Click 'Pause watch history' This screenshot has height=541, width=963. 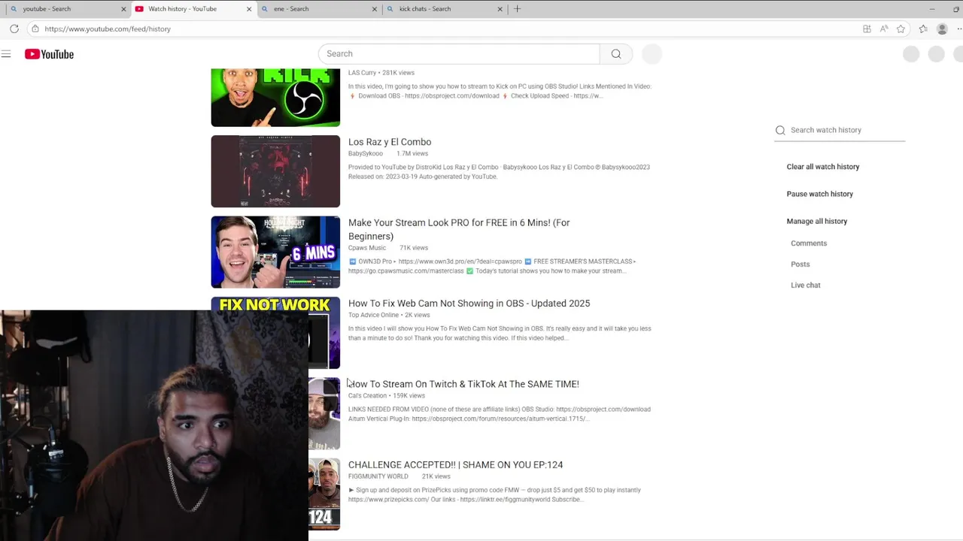[x=820, y=194]
